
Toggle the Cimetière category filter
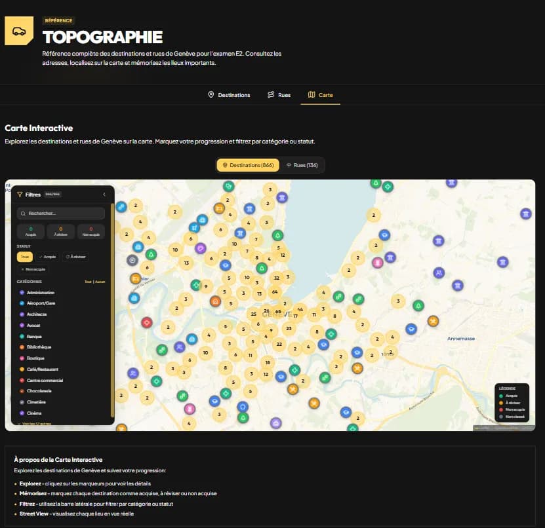(33, 402)
